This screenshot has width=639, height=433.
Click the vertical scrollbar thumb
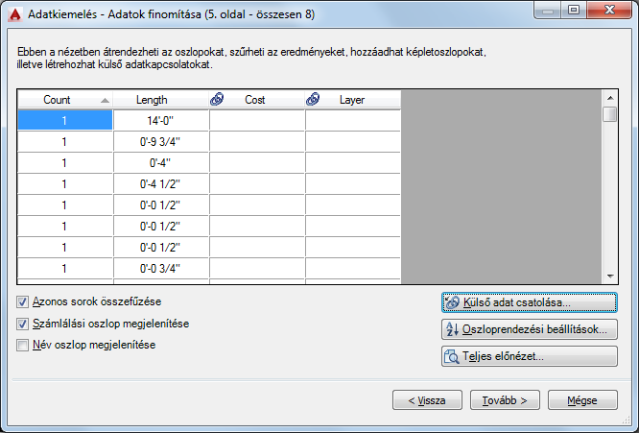pyautogui.click(x=610, y=114)
